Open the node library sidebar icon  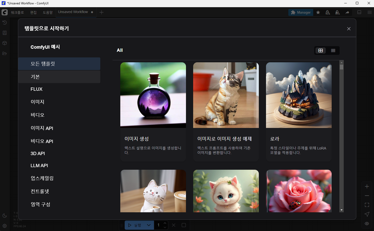pyautogui.click(x=5, y=33)
